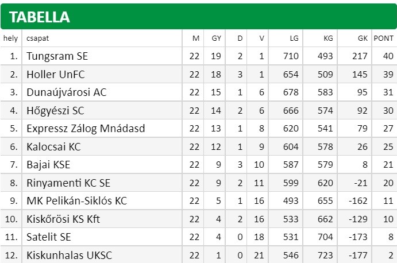Select the Kalocsai KC team name
Screen dimensions: 397x263
[53, 147]
